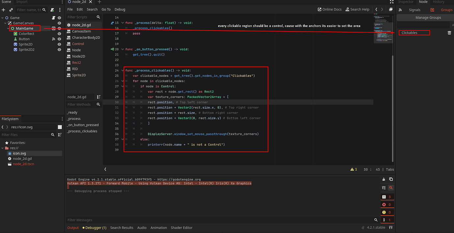Click the signal connection icon beside Button node
This screenshot has width=454, height=233.
54,39
